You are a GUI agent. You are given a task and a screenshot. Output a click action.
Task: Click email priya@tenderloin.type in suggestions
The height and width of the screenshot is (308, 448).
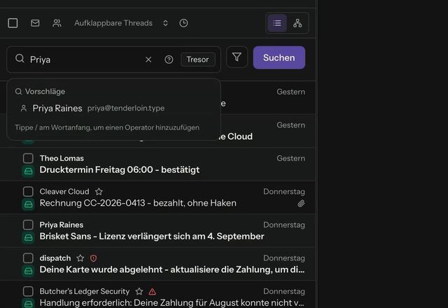click(x=126, y=108)
